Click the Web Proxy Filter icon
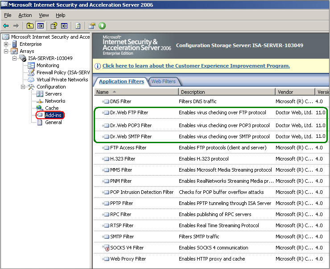Viewport: 330px width, 269px height. click(106, 259)
